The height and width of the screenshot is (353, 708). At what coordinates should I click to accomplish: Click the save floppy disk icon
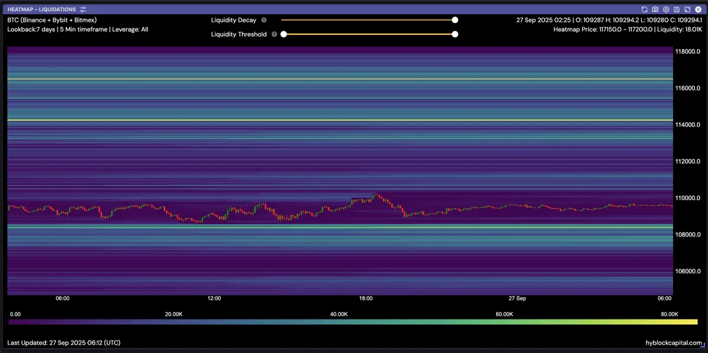tap(677, 9)
